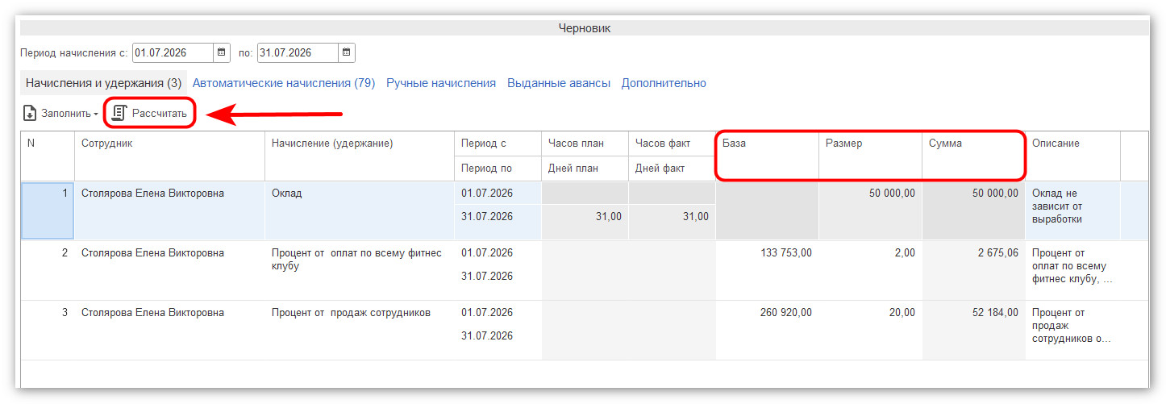Screen dimensions: 1166x404
Task: Click the Размер column header
Action: [870, 156]
